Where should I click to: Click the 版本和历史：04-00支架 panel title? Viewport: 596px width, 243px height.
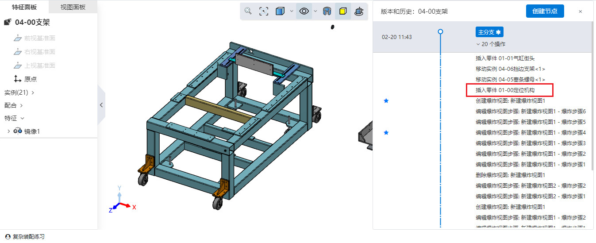414,12
